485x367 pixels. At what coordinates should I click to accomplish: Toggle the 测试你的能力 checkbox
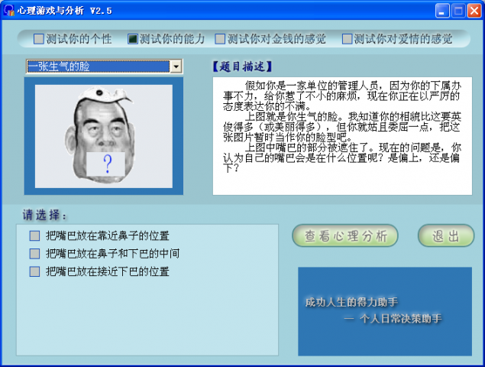pyautogui.click(x=133, y=38)
